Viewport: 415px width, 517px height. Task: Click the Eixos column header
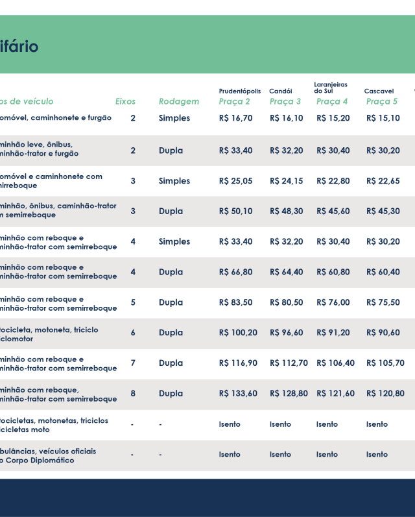pyautogui.click(x=125, y=101)
